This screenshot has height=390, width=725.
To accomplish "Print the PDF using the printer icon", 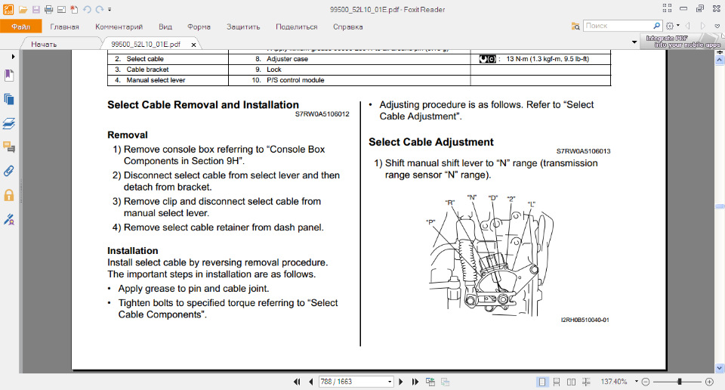I will coord(48,9).
